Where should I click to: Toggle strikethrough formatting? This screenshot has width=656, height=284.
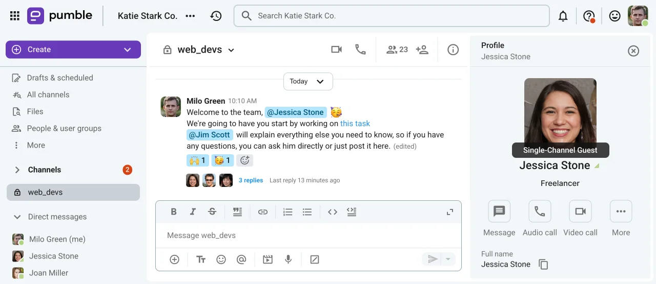(212, 212)
